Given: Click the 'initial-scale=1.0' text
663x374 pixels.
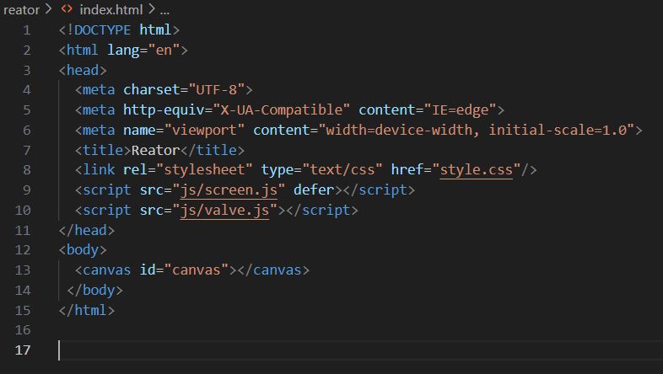Looking at the screenshot, I should (x=558, y=130).
